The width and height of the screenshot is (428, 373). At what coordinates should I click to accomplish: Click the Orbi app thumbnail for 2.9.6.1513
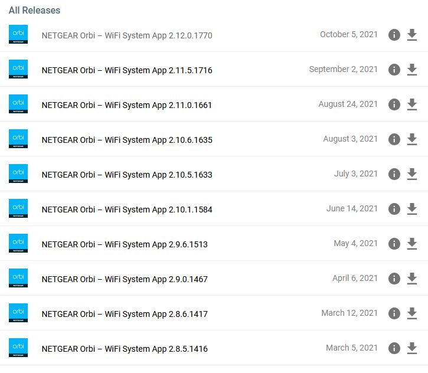click(18, 243)
